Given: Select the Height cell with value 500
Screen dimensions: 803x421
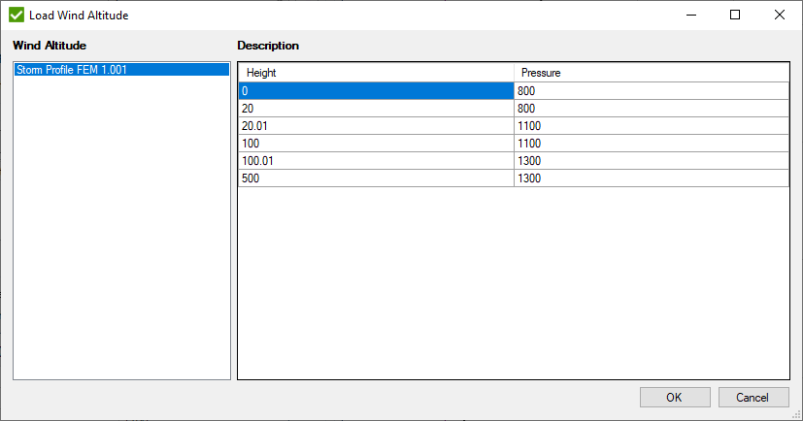Looking at the screenshot, I should pos(376,178).
